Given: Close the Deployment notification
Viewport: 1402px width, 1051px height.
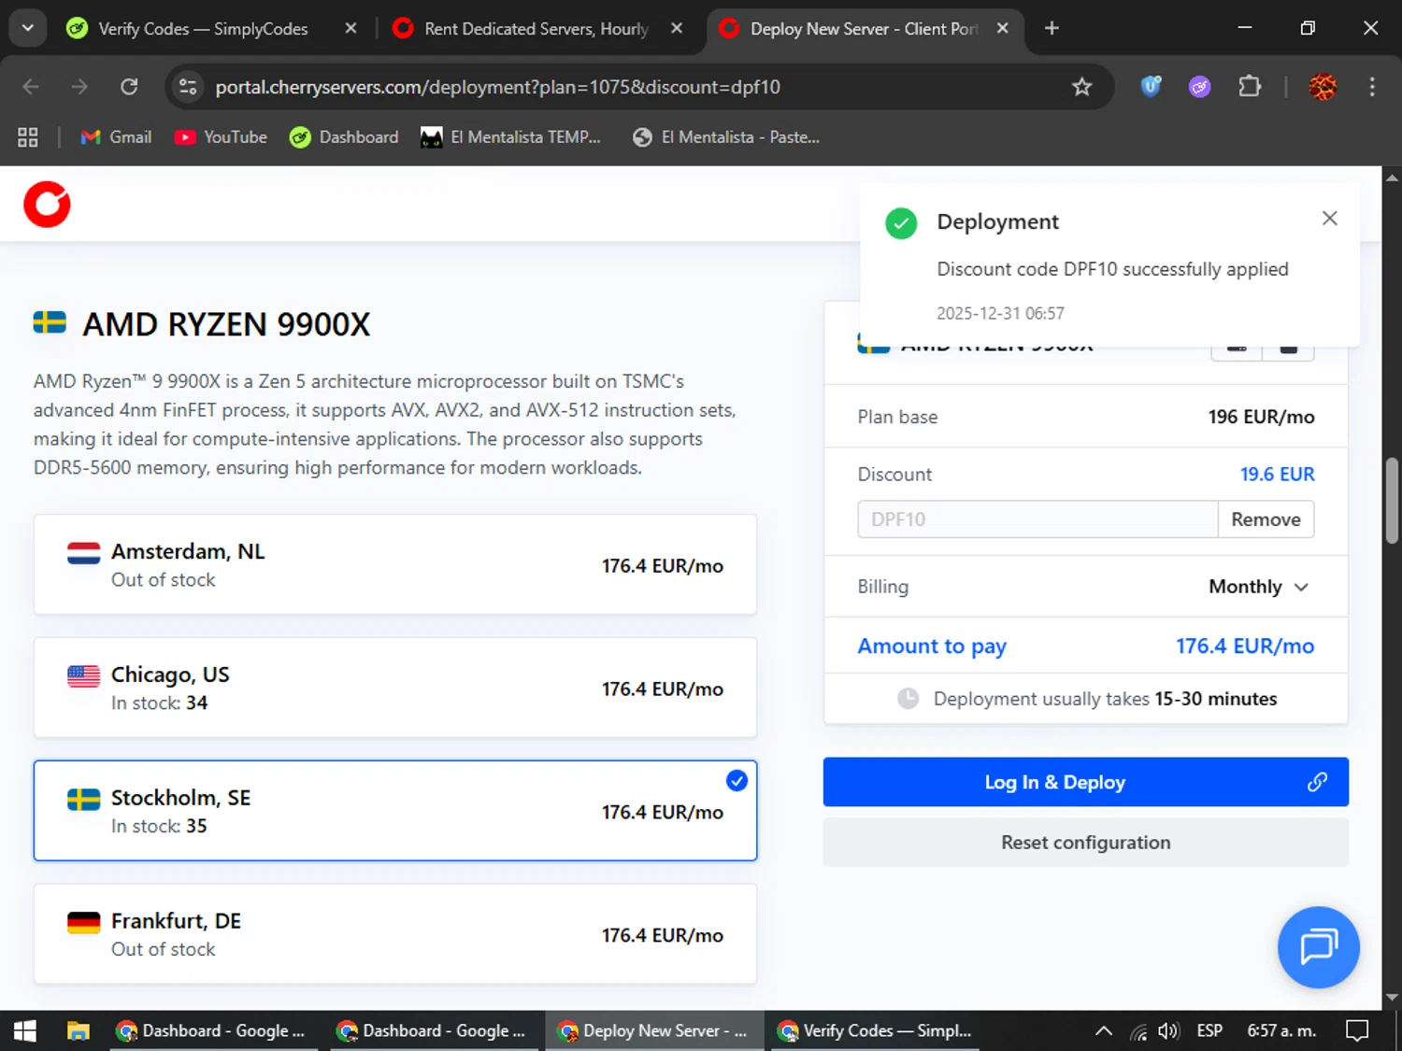Looking at the screenshot, I should coord(1329,219).
